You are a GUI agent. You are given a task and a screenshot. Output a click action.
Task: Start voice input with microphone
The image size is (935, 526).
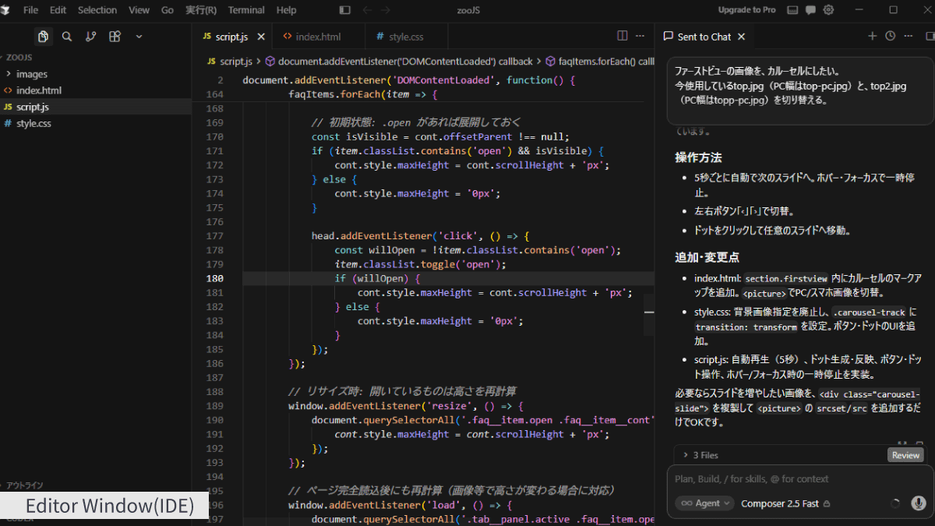click(919, 503)
